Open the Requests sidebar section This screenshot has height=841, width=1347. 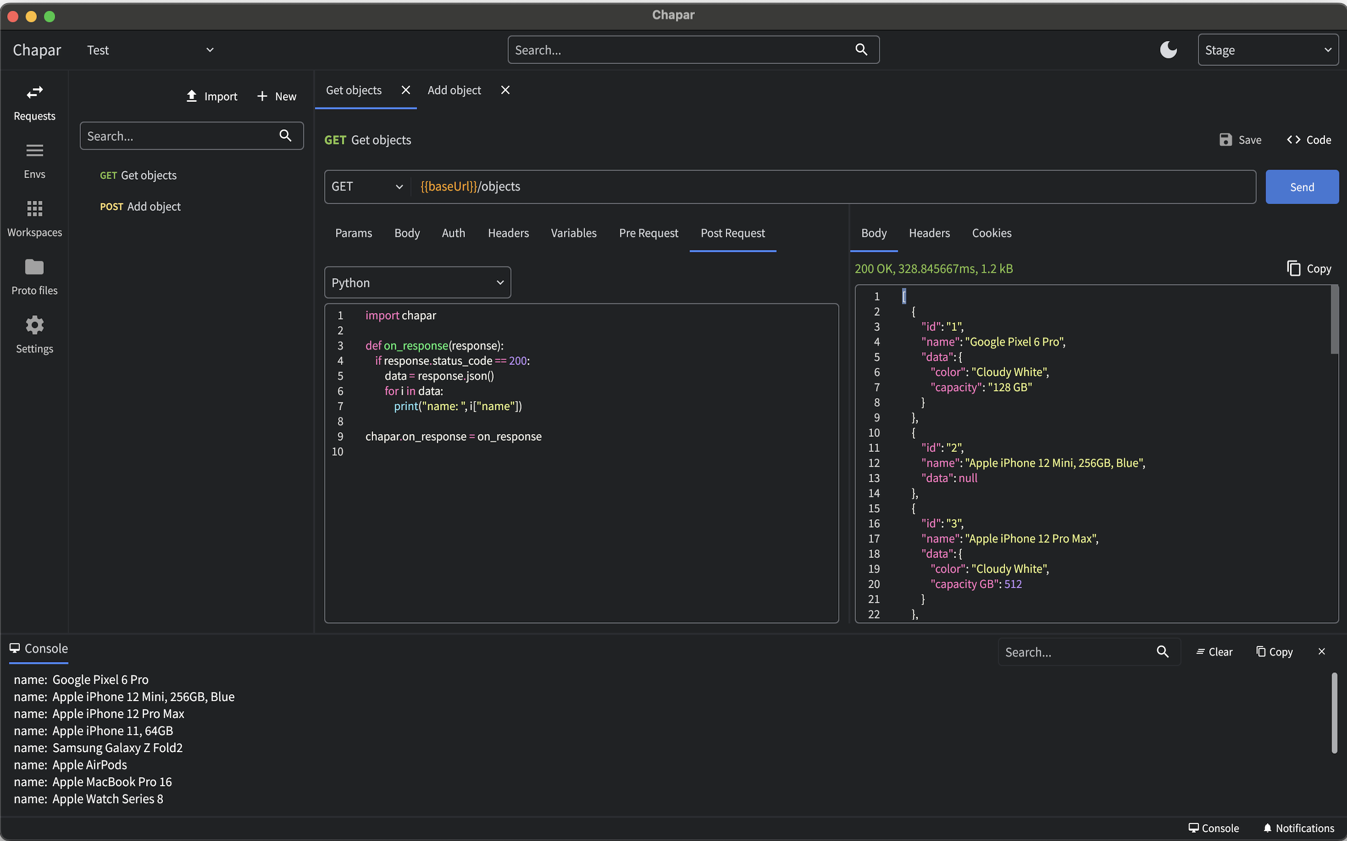click(x=35, y=103)
